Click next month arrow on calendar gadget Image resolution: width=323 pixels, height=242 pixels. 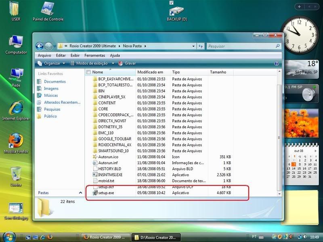tap(315, 151)
